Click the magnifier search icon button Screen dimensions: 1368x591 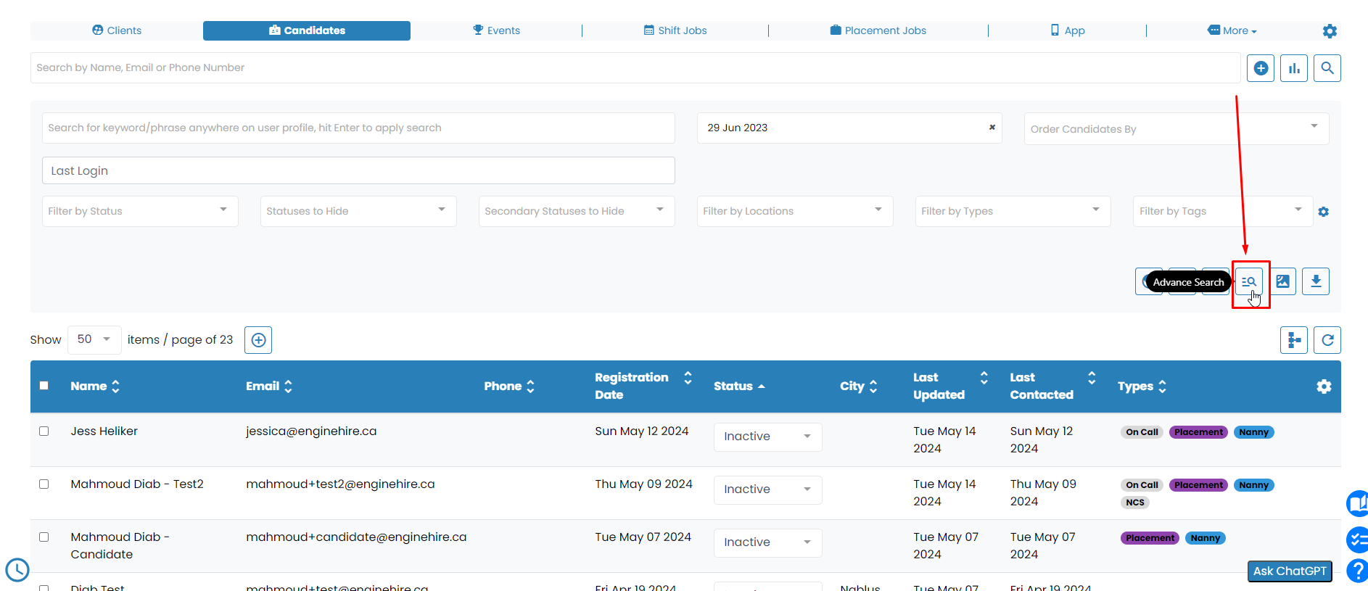pyautogui.click(x=1327, y=68)
